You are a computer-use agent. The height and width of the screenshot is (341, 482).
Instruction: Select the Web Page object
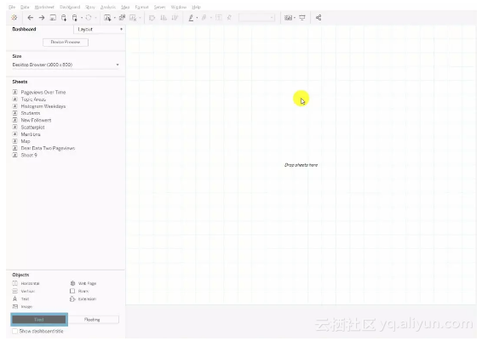tap(83, 283)
